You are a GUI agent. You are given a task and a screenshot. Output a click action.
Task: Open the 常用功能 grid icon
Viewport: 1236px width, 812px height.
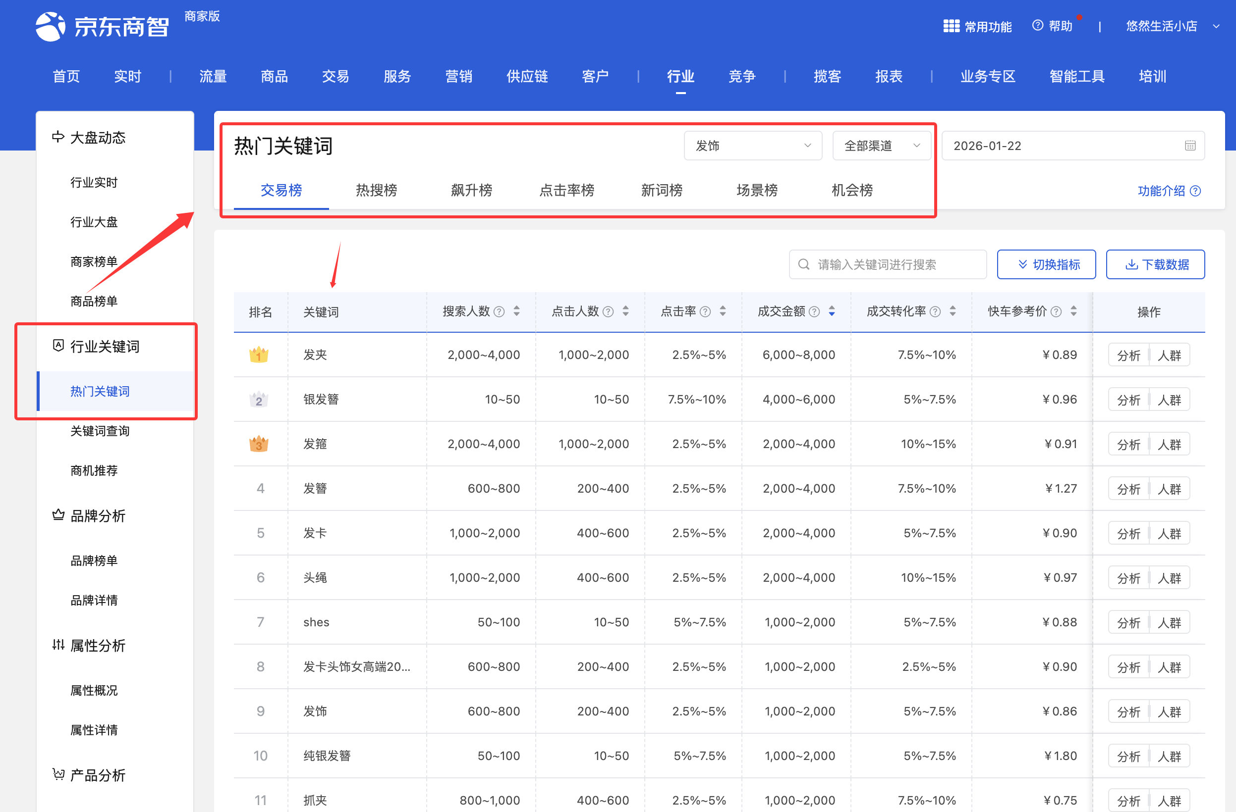(x=951, y=26)
